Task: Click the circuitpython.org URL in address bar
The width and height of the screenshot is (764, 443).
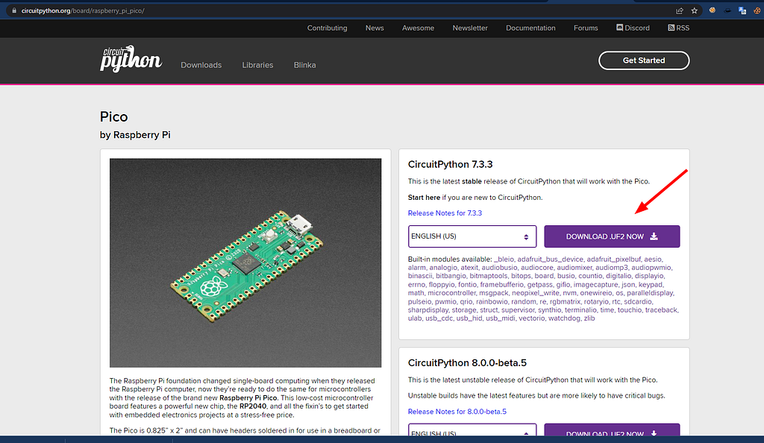Action: tap(83, 10)
